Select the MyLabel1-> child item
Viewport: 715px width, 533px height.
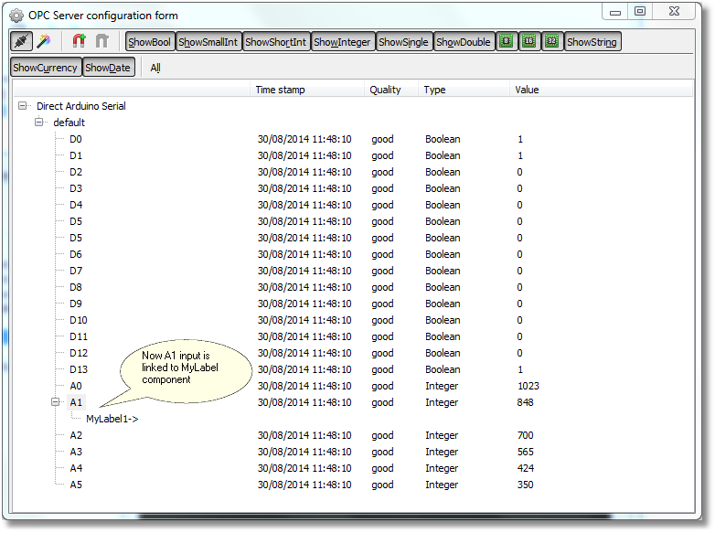coord(112,419)
